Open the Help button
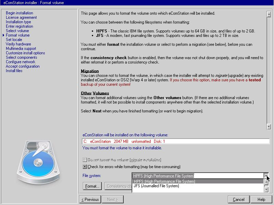The image size is (274, 205). pyautogui.click(x=261, y=200)
